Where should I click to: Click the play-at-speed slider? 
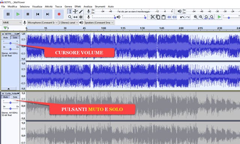(231, 17)
